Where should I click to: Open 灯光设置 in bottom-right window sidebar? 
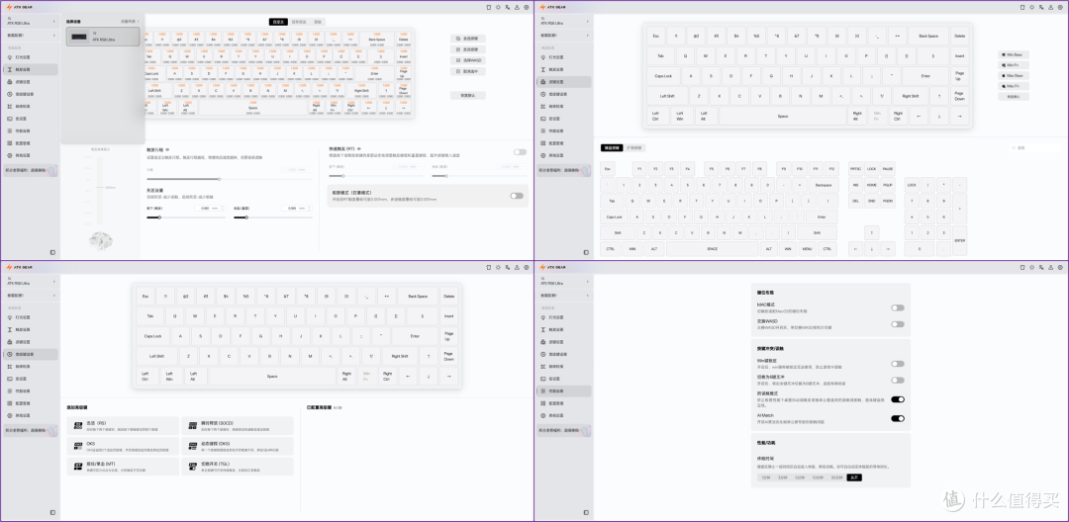click(x=564, y=317)
